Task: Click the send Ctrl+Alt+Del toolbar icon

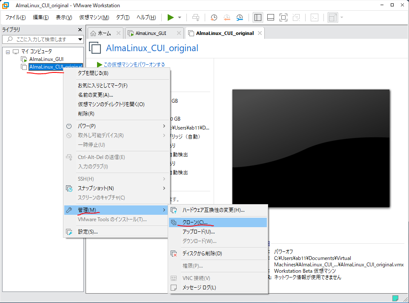Action: coord(196,17)
